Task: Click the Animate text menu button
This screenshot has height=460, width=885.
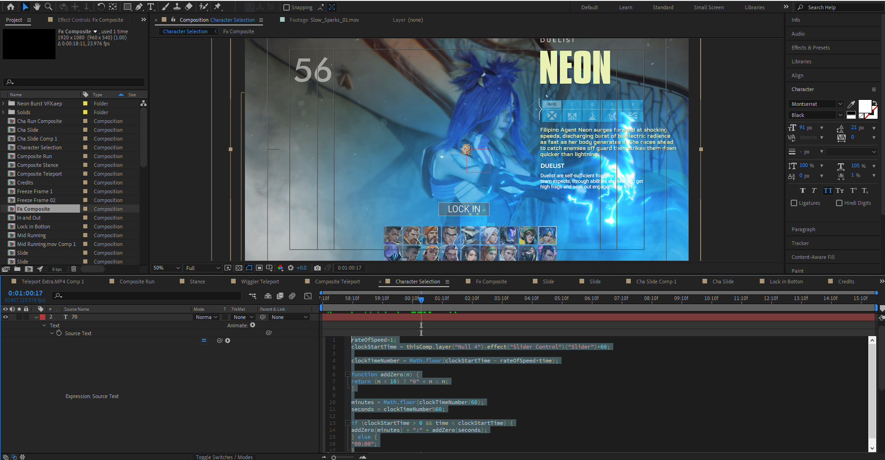Action: [x=253, y=325]
